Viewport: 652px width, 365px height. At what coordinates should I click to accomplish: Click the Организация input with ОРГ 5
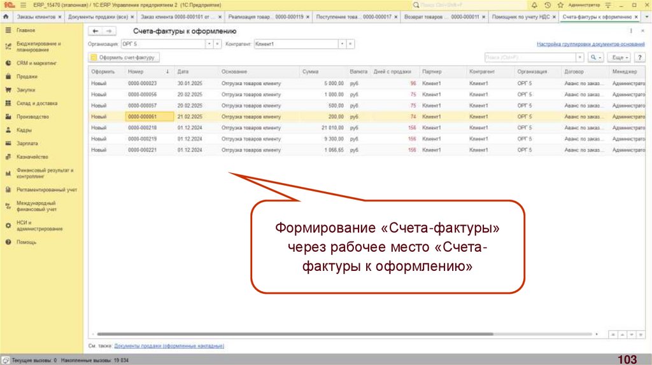(163, 44)
